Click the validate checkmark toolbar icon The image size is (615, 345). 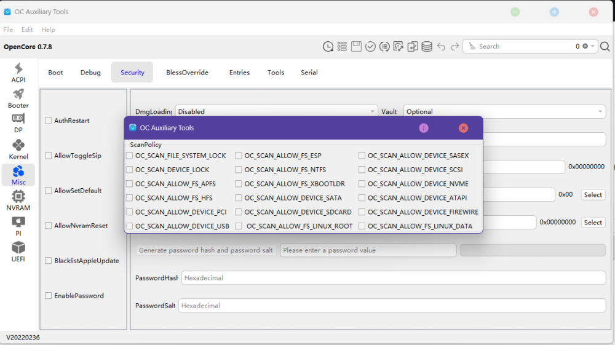[370, 47]
